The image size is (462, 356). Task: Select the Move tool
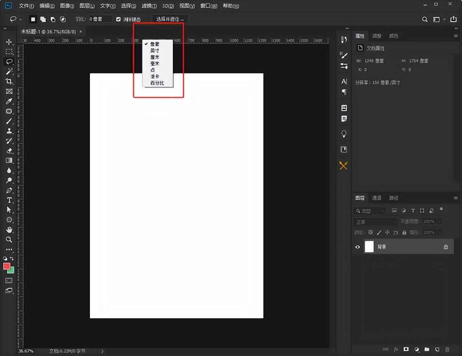tap(9, 42)
